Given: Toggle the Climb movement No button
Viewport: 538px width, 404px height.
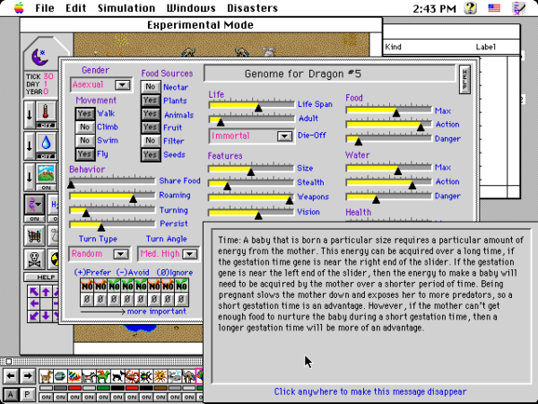Looking at the screenshot, I should 84,127.
